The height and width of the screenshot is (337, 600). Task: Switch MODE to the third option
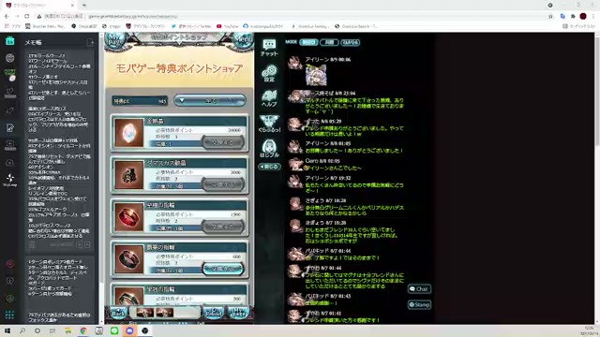(x=350, y=42)
